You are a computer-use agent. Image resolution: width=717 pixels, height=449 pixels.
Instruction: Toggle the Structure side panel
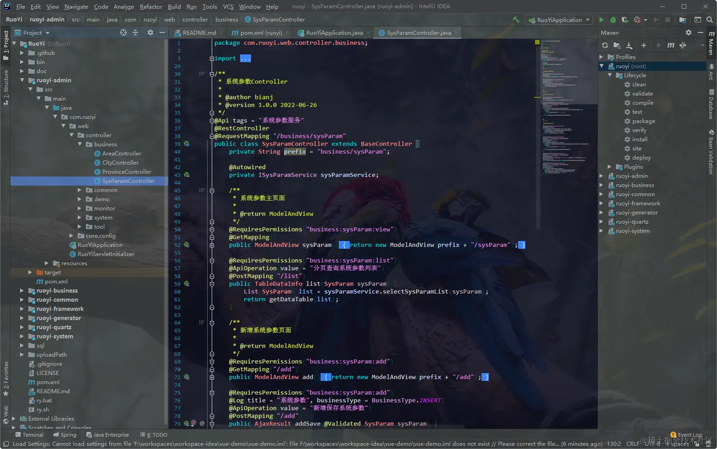click(6, 87)
